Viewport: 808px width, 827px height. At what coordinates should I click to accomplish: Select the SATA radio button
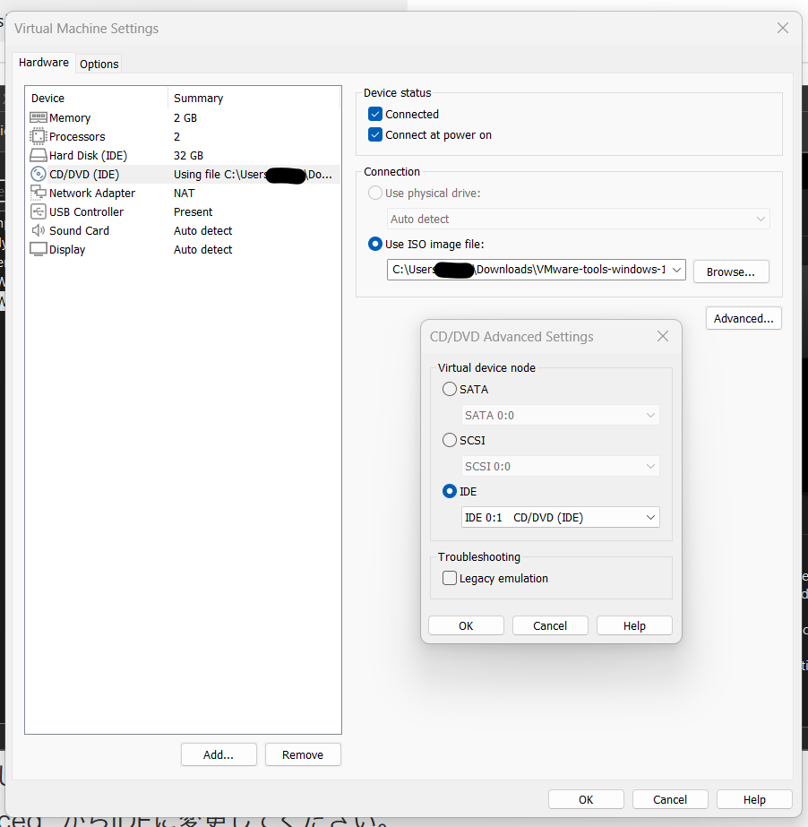pyautogui.click(x=450, y=390)
